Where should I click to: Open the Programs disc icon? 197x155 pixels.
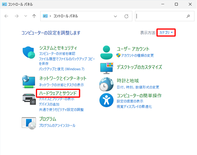(29, 123)
